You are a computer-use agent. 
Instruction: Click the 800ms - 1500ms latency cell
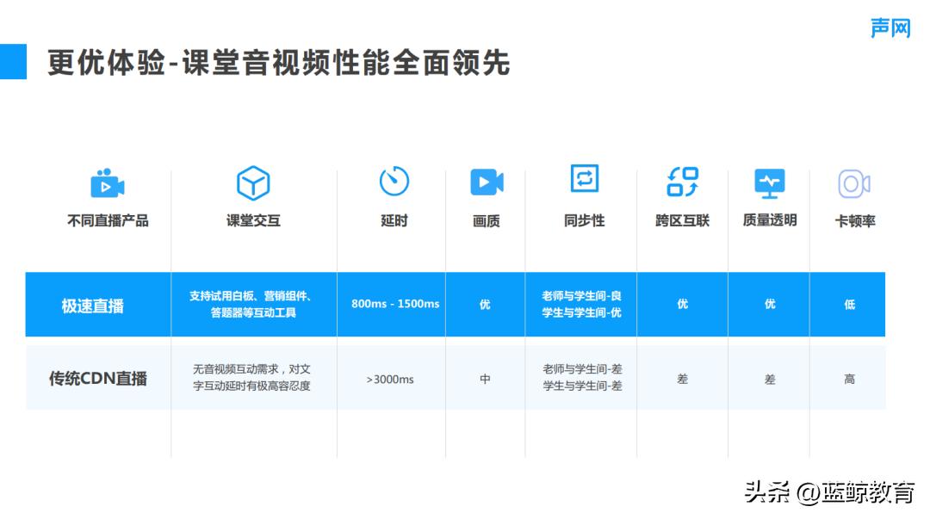point(394,304)
